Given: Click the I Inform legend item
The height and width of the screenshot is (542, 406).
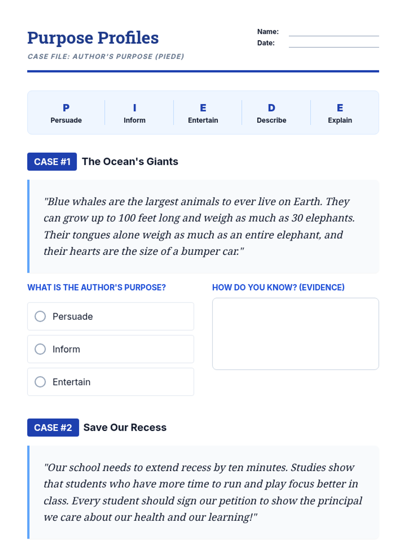Looking at the screenshot, I should (135, 113).
